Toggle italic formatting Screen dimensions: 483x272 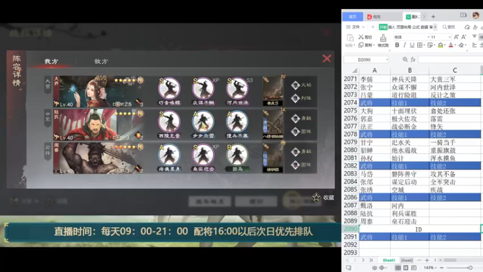click(405, 45)
